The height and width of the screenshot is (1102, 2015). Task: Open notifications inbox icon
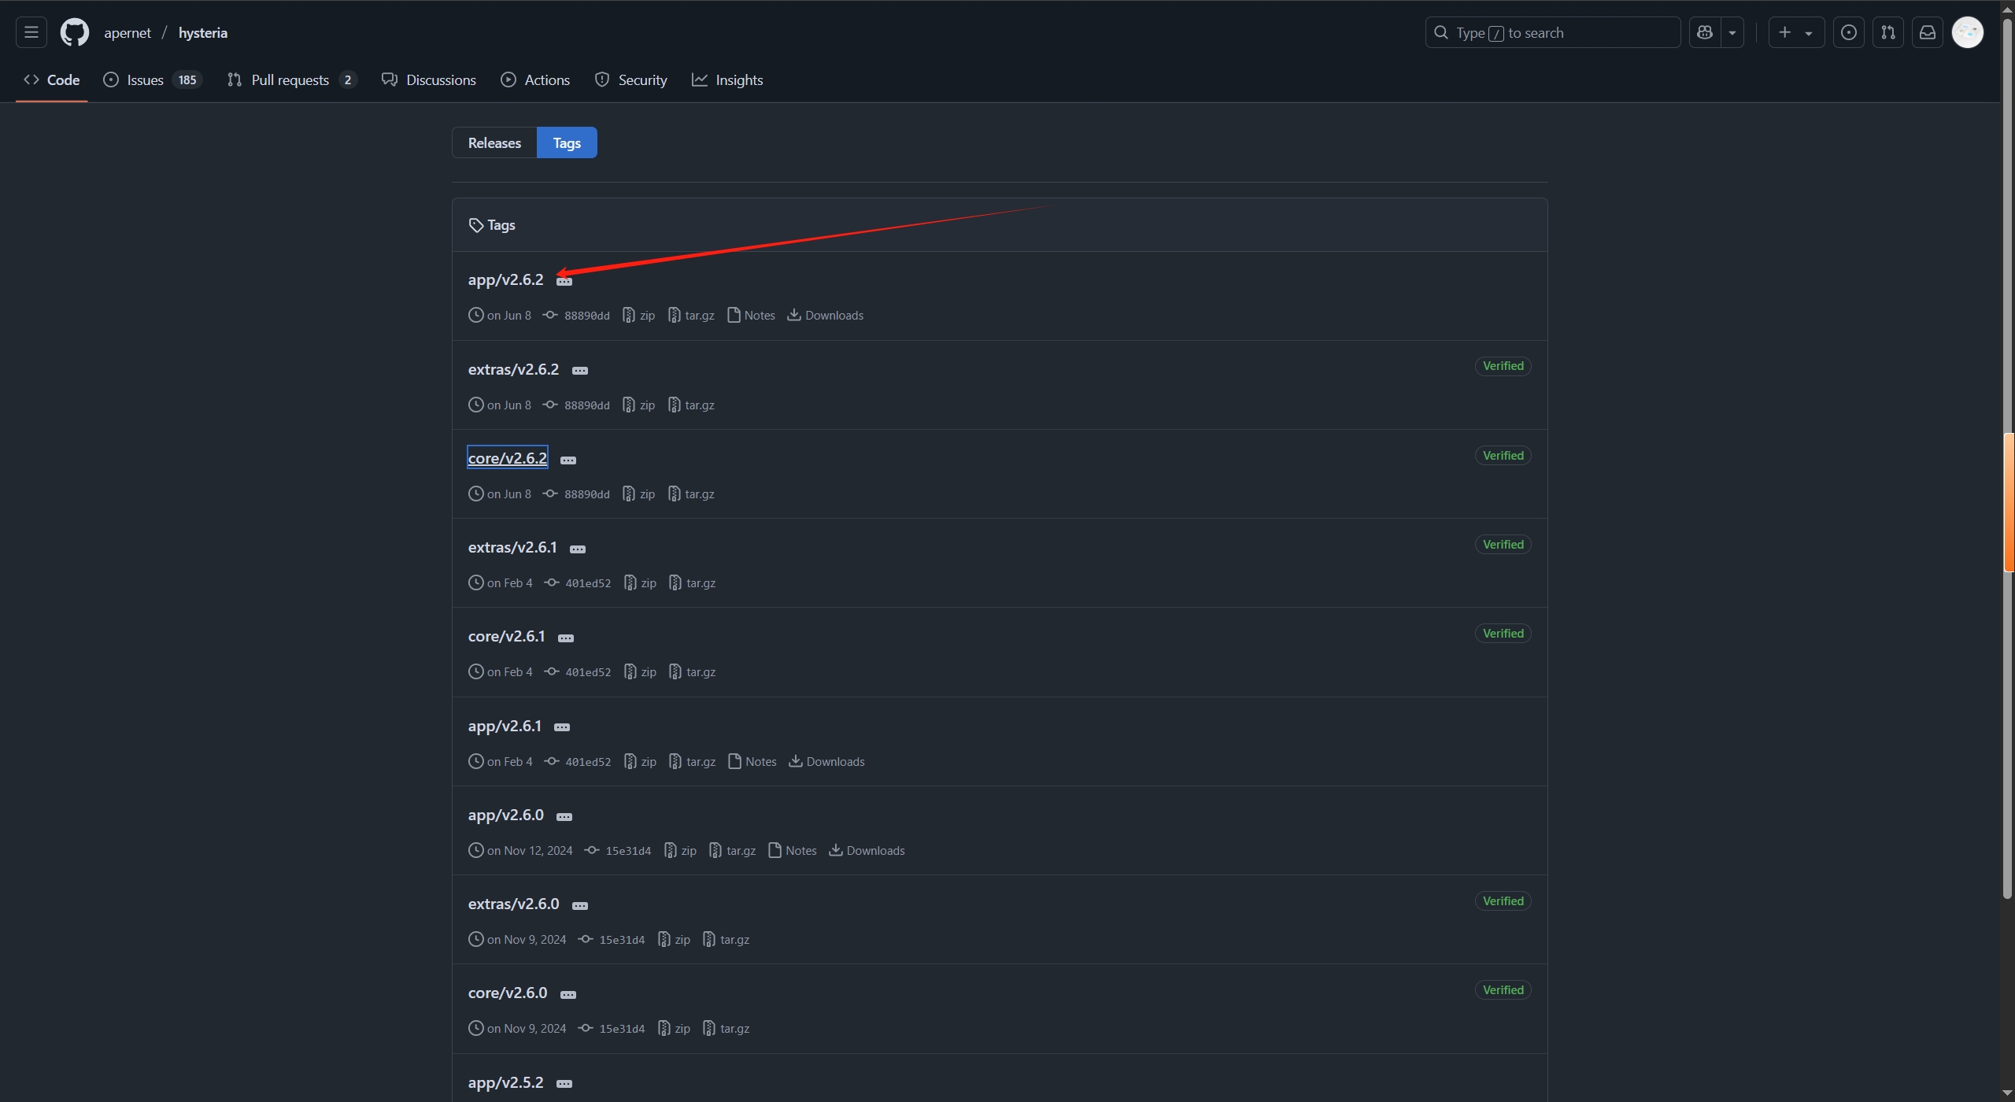pyautogui.click(x=1927, y=32)
